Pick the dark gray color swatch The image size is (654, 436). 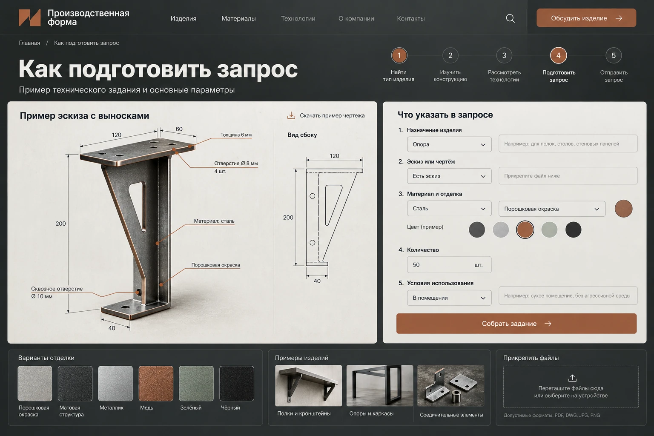[x=477, y=229]
